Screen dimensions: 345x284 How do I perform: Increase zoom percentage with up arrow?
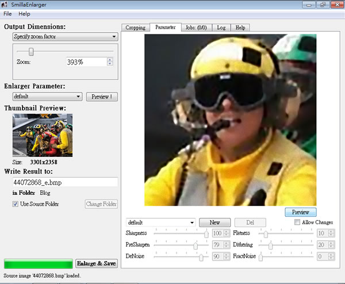pyautogui.click(x=110, y=60)
